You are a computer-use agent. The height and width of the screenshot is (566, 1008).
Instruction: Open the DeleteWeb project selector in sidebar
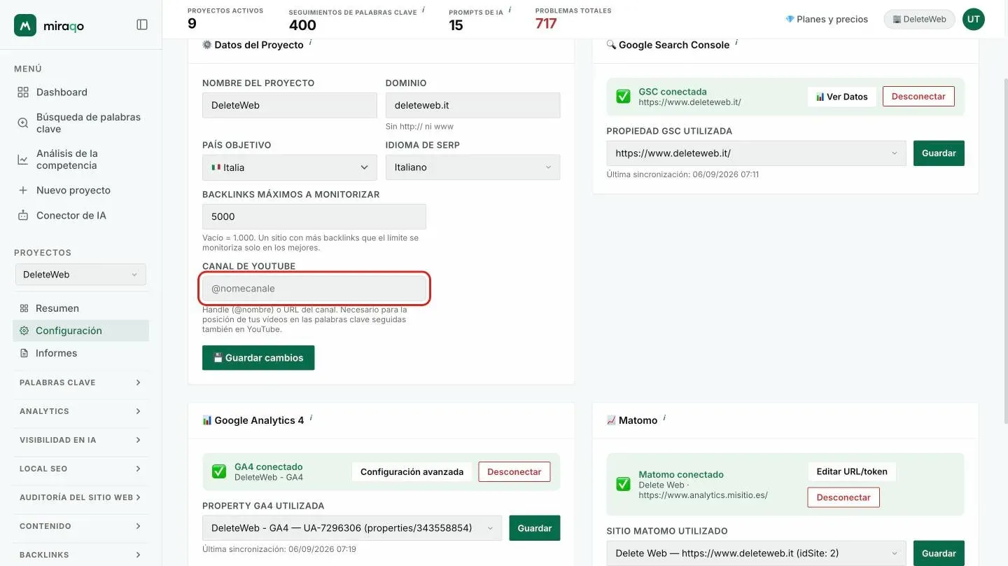coord(80,275)
